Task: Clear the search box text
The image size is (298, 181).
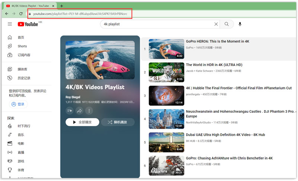Action: tap(216, 24)
